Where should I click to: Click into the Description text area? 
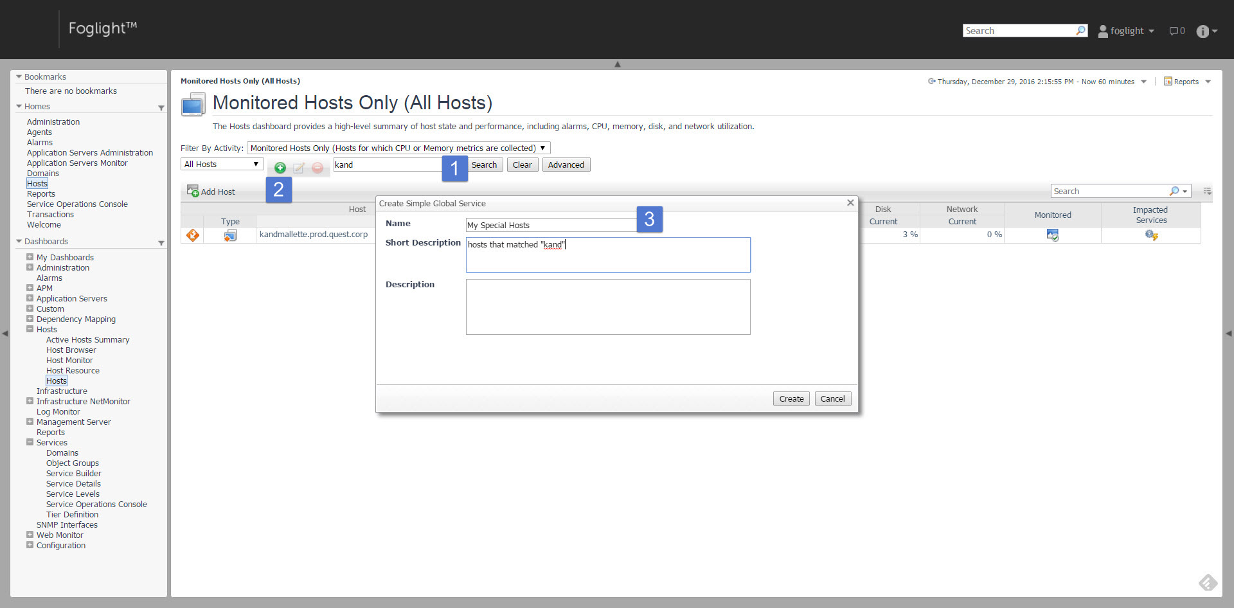click(x=608, y=307)
